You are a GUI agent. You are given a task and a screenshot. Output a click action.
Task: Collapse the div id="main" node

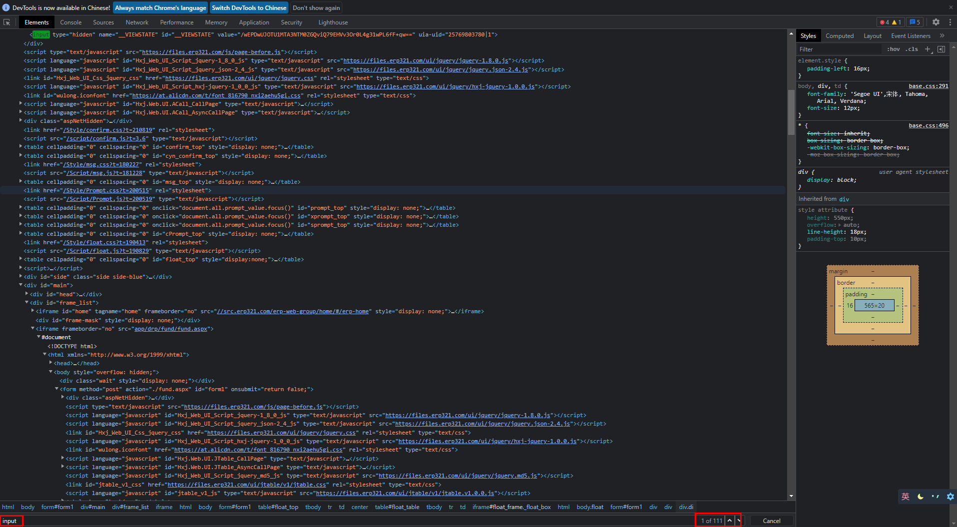coord(20,285)
